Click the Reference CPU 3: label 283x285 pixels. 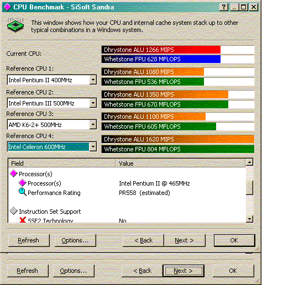click(x=30, y=114)
